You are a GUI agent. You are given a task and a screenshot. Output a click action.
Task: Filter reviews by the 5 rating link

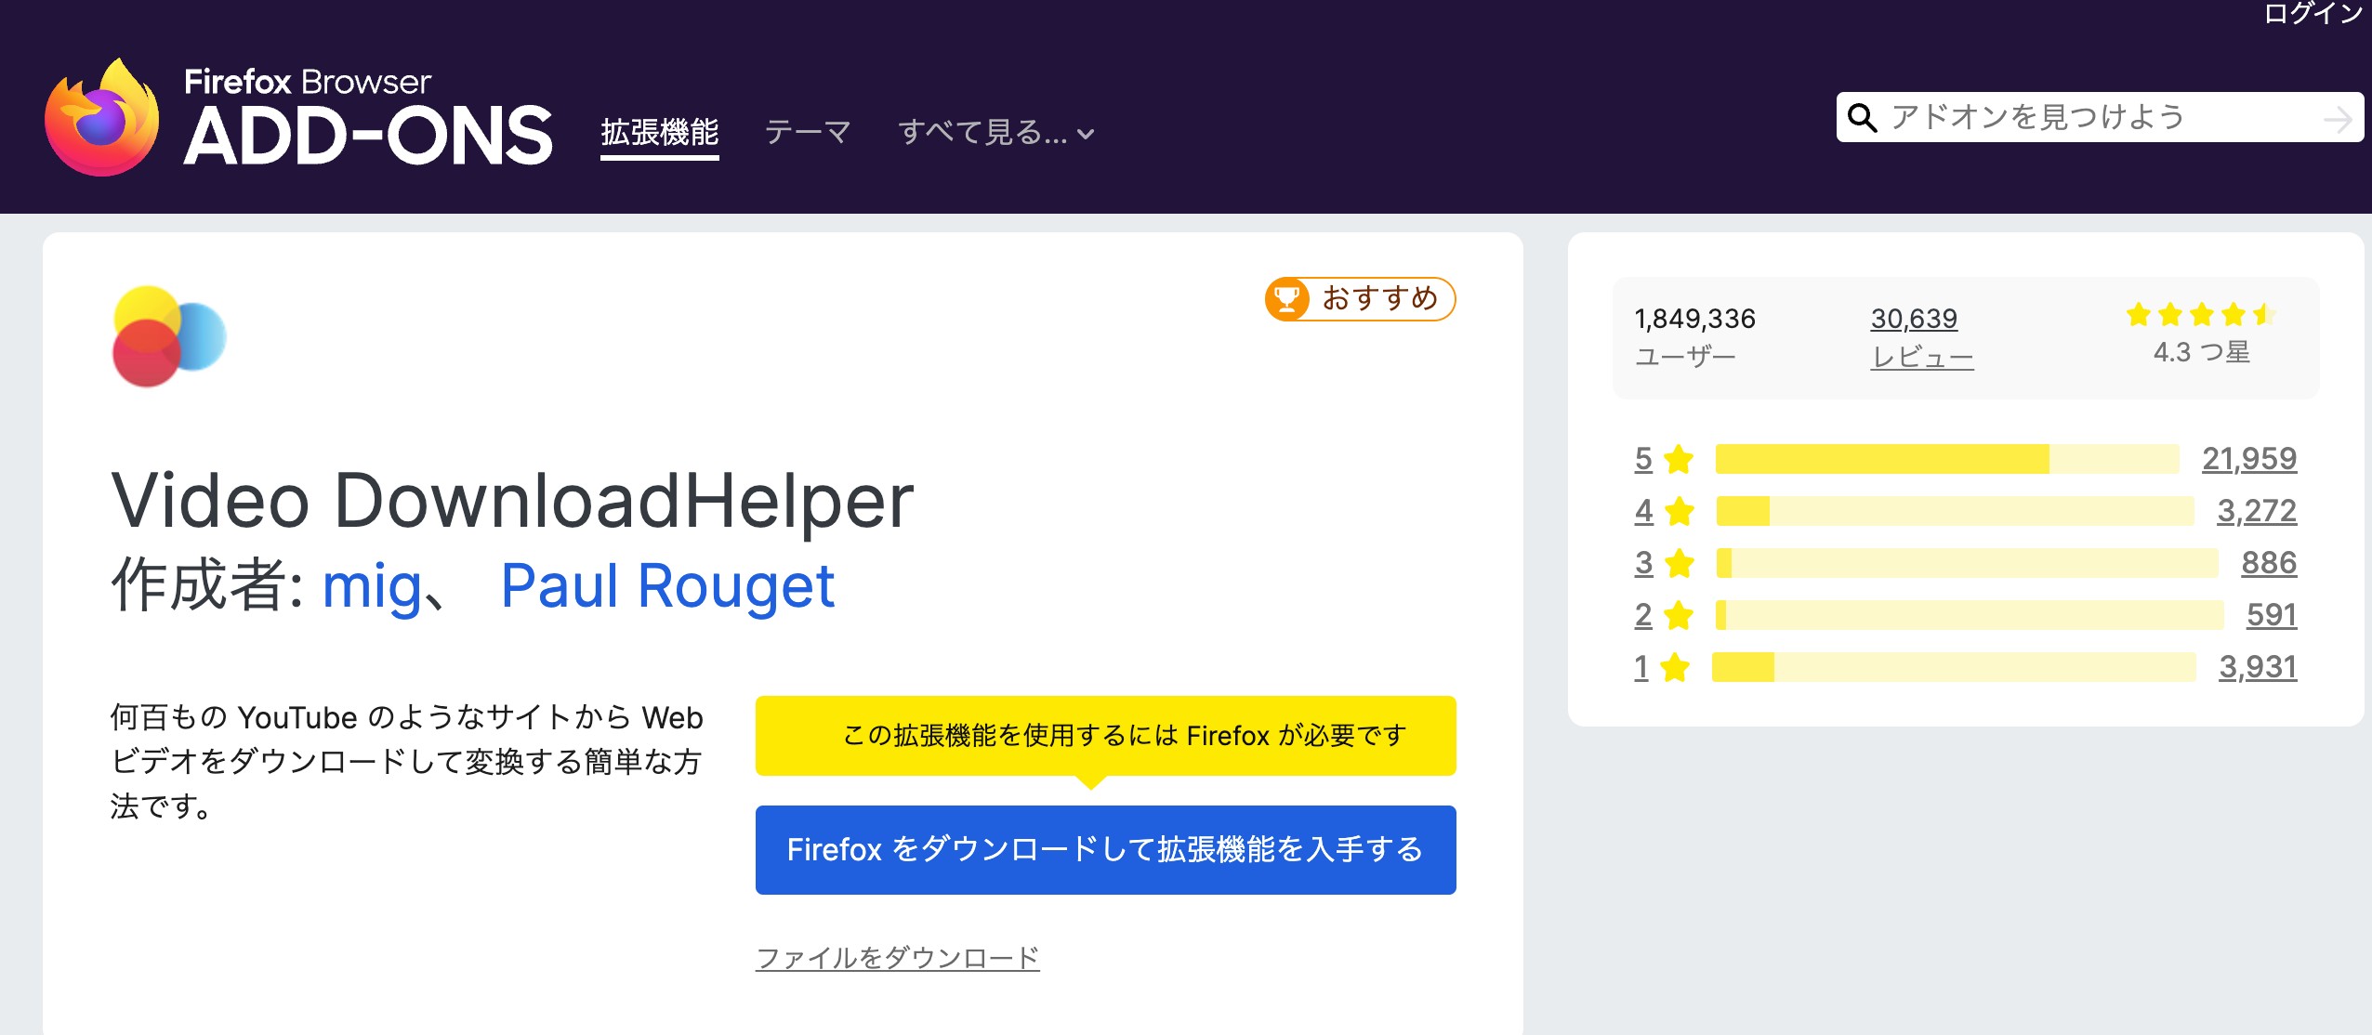[1643, 459]
